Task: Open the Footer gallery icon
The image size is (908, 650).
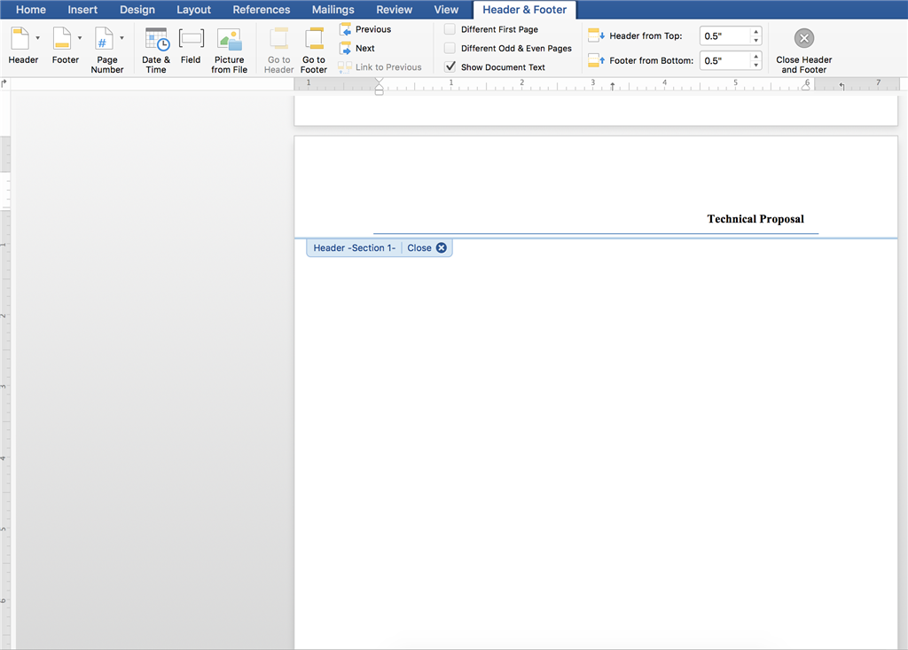Action: pyautogui.click(x=62, y=39)
